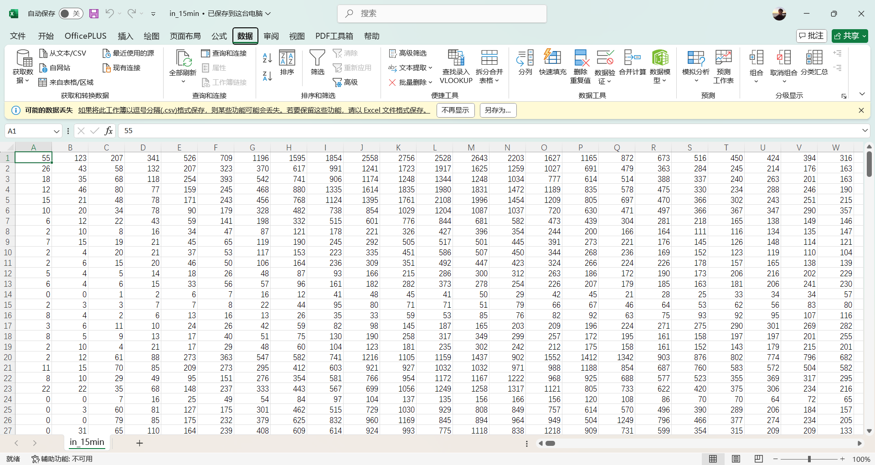Apply Filter (筛选) funnel icon
The height and width of the screenshot is (465, 875).
tap(318, 62)
